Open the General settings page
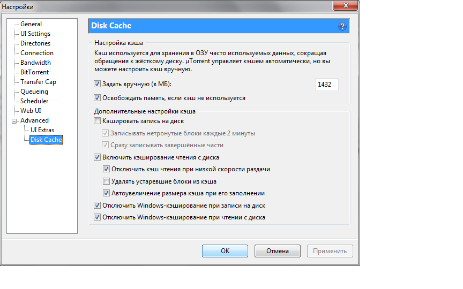The image size is (463, 289). pos(31,24)
